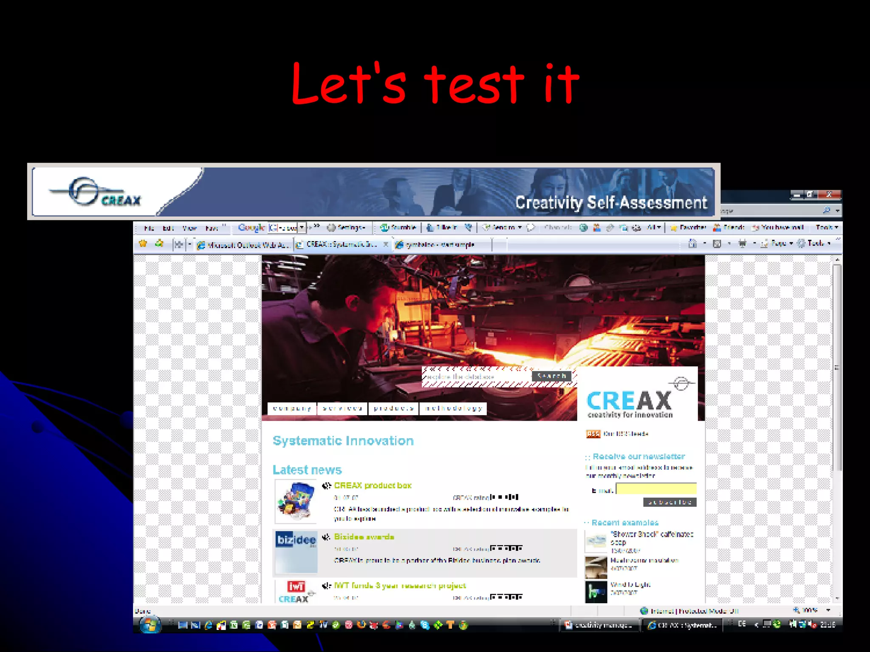Click the 'You have mail' toolbar icon
Screen dimensions: 870x652
pos(755,228)
